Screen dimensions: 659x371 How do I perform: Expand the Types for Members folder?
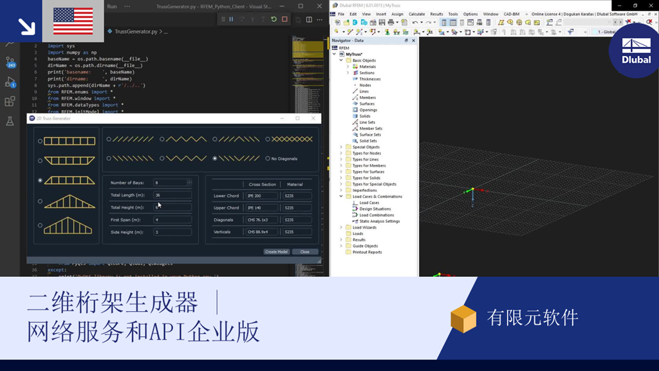click(341, 166)
